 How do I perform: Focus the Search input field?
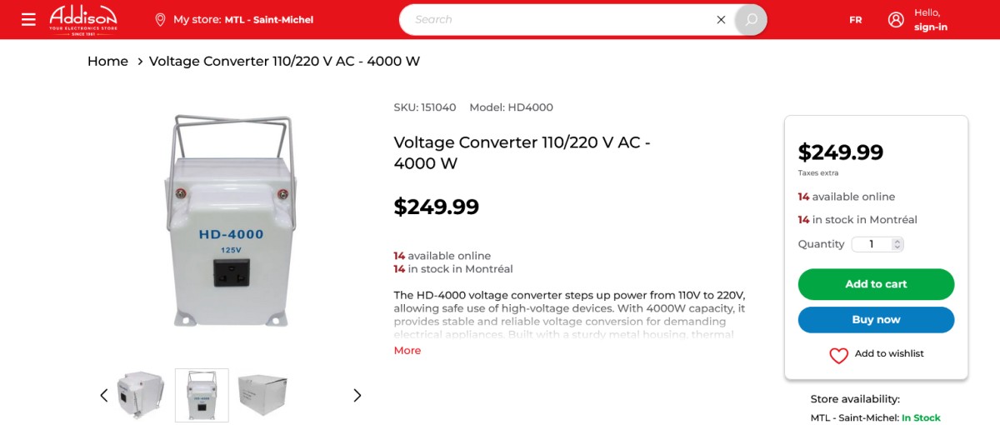558,19
